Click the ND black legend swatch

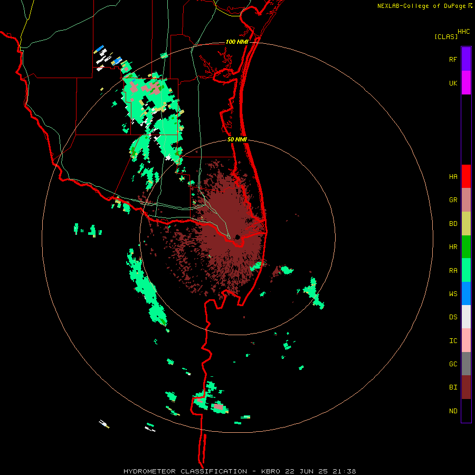pyautogui.click(x=466, y=411)
